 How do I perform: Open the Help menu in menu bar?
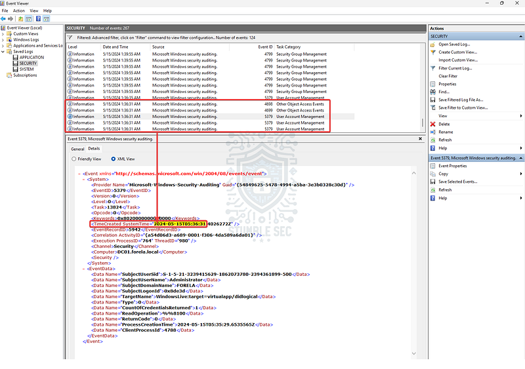tap(47, 10)
